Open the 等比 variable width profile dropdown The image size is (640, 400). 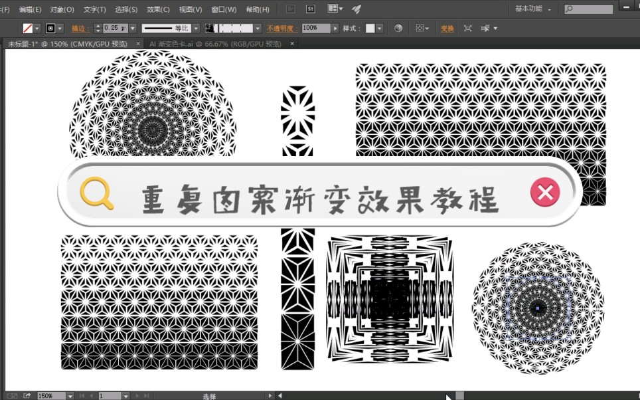coord(197,28)
